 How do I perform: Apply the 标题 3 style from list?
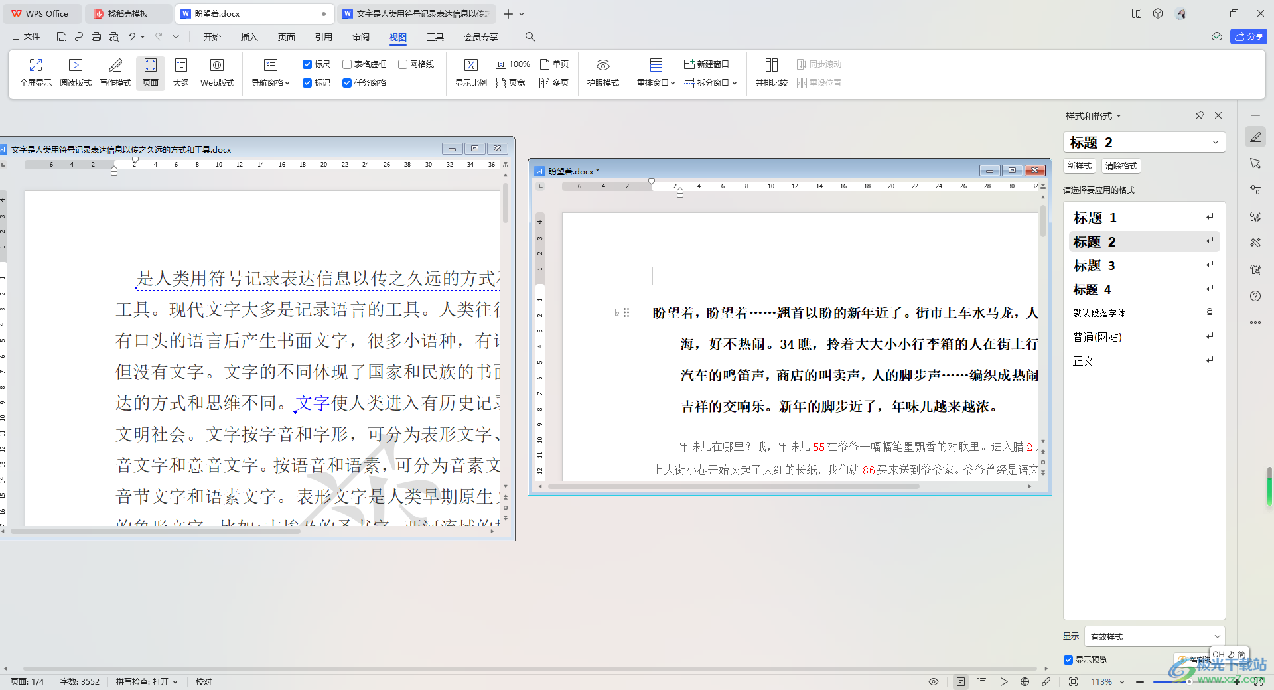coord(1095,266)
